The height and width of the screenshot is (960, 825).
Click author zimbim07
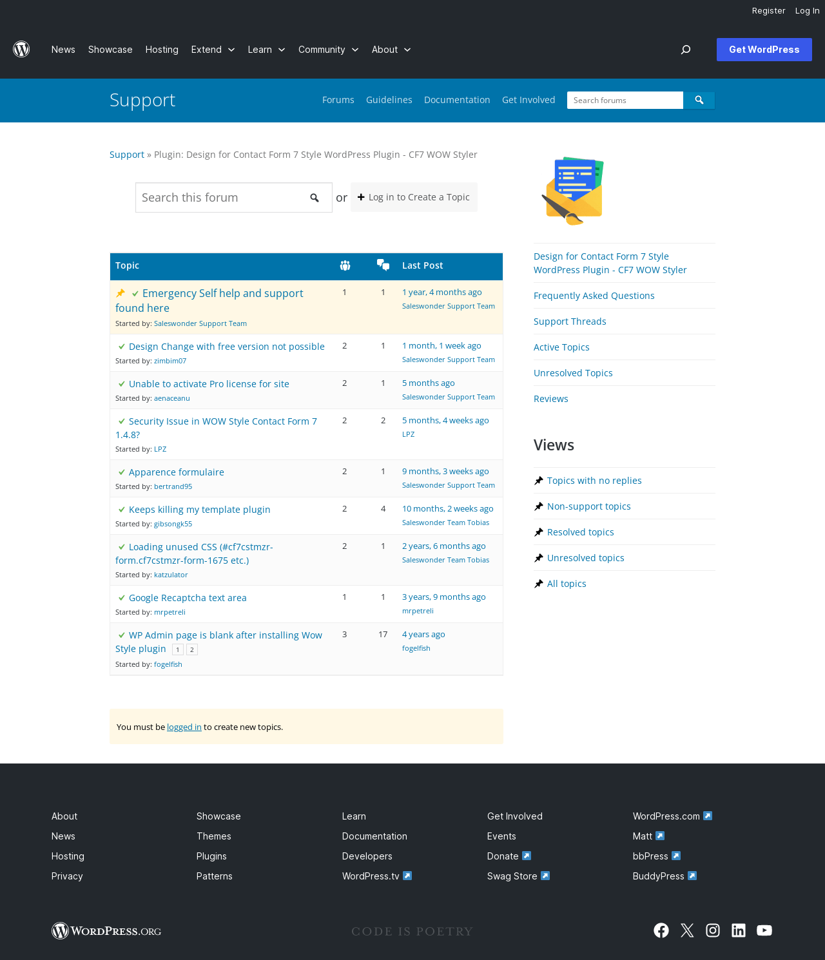coord(170,361)
